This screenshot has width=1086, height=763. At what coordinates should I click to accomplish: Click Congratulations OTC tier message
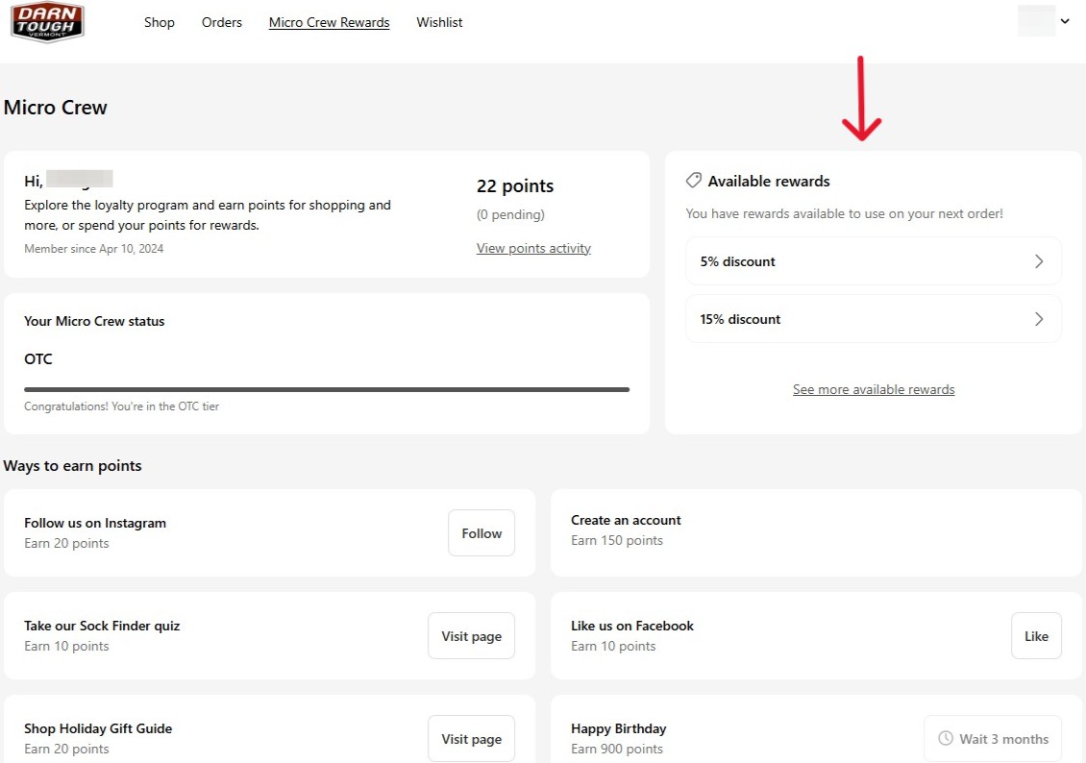tap(121, 406)
